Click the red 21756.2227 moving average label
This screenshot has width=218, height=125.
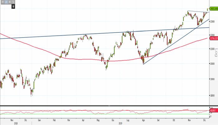click(x=214, y=38)
